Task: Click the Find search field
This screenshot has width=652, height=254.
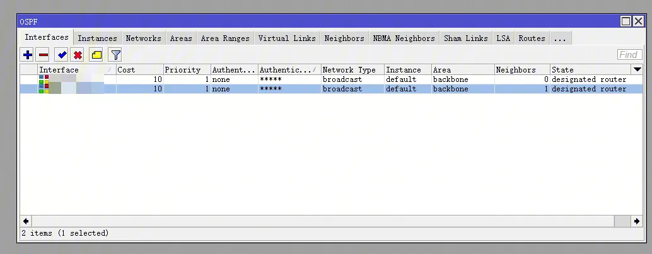Action: [x=629, y=55]
